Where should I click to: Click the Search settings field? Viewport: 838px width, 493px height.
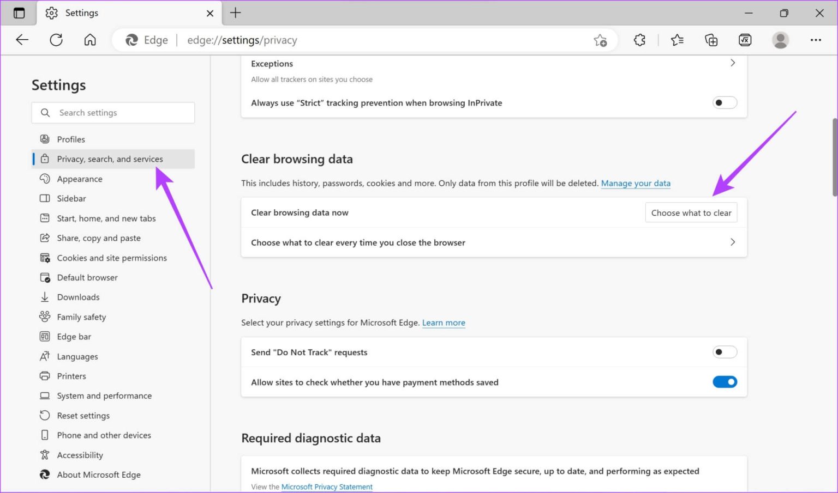tap(113, 112)
